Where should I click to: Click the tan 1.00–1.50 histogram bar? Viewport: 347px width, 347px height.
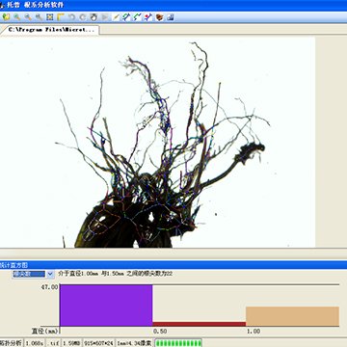pyautogui.click(x=292, y=316)
